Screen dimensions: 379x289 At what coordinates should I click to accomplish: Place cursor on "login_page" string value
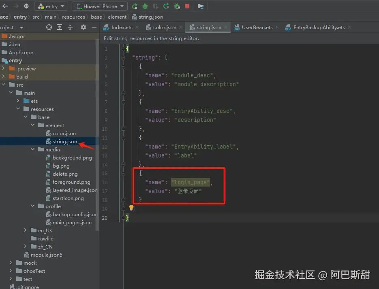[x=191, y=182]
